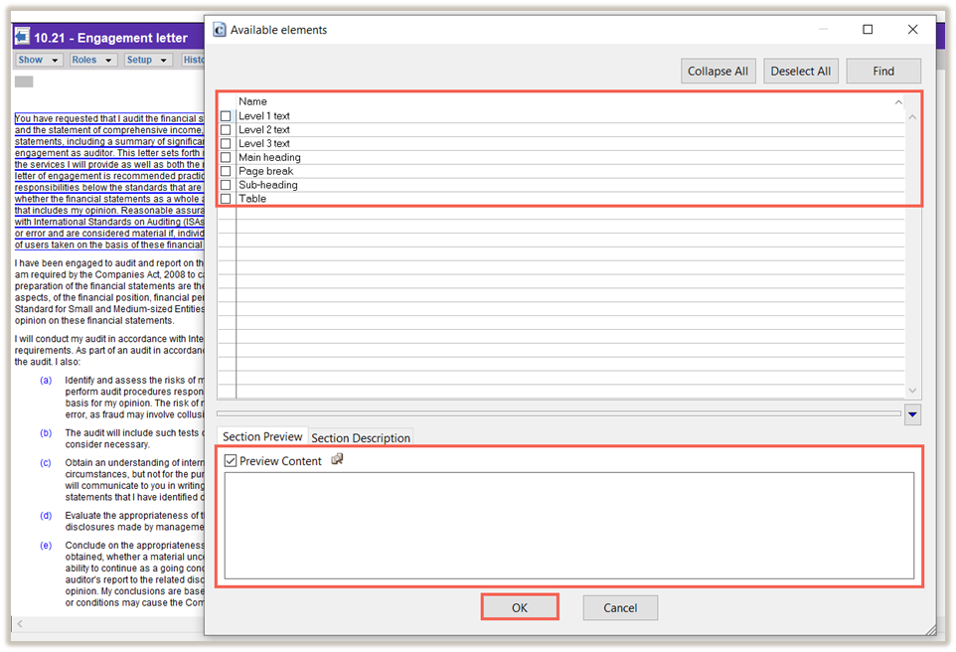Click the (d) list marker in engagement letter
Image resolution: width=956 pixels, height=652 pixels.
(x=46, y=516)
